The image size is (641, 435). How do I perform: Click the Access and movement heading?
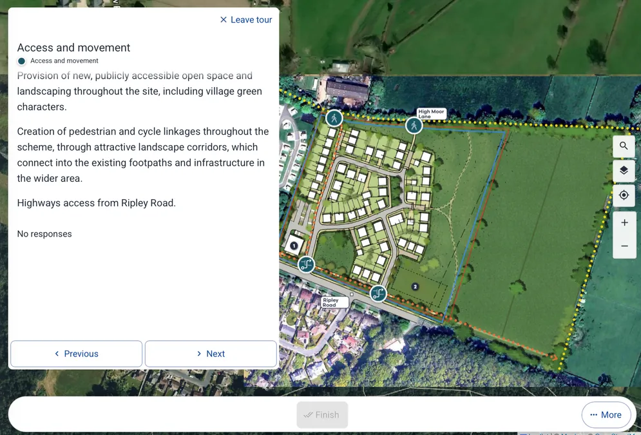(73, 48)
